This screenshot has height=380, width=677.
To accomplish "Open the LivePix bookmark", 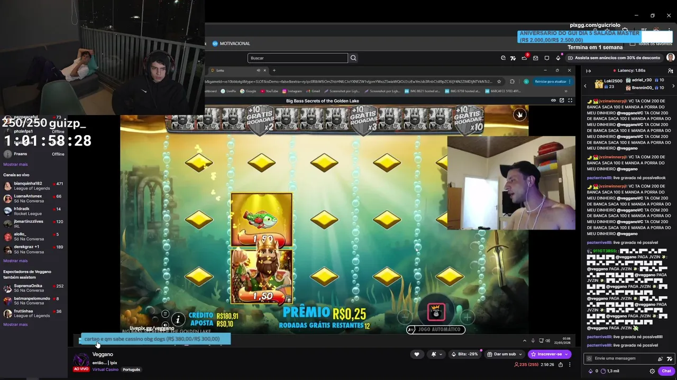I will coord(228,91).
